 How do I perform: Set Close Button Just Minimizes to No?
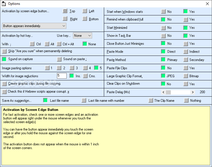pos(163,43)
